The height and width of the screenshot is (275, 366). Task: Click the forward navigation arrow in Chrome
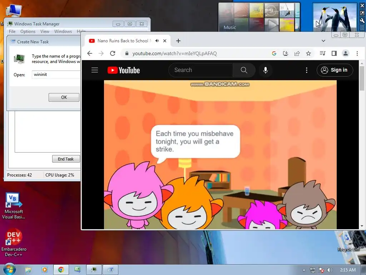[x=101, y=54]
